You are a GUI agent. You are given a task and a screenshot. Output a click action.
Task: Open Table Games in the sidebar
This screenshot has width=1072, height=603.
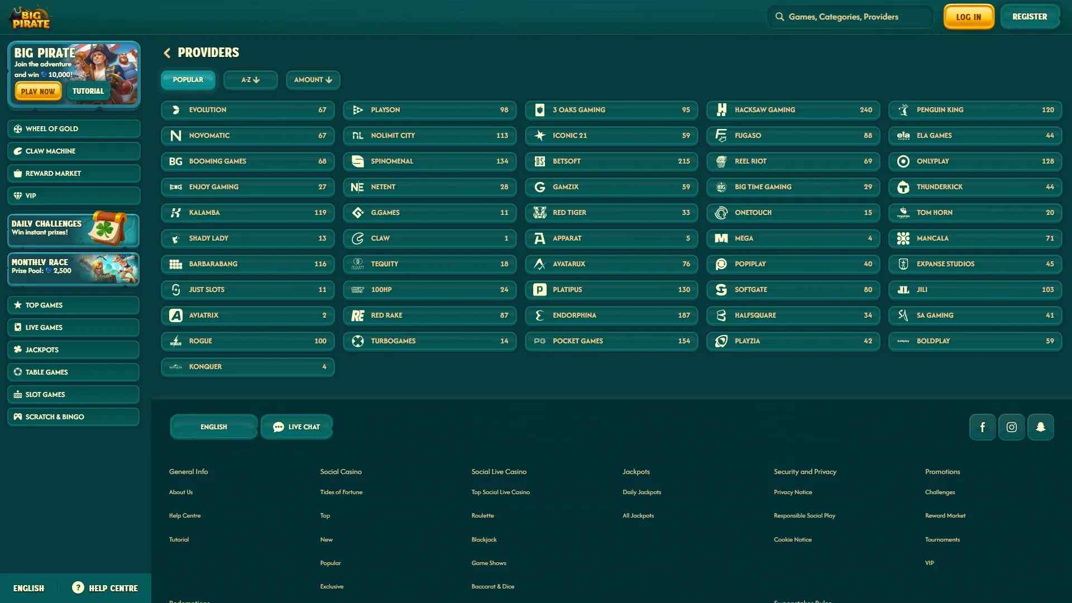click(74, 372)
